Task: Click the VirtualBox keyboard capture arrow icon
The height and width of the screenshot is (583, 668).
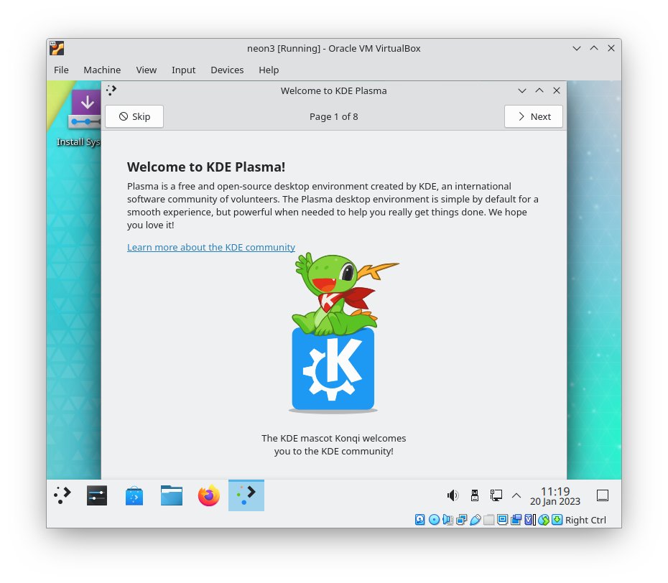Action: 557,520
